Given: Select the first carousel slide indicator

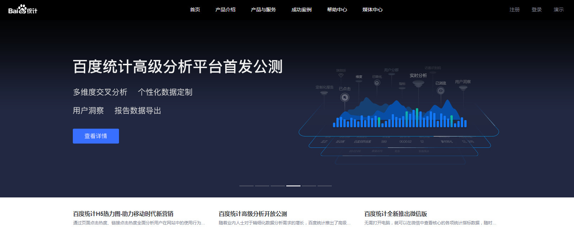Looking at the screenshot, I should click(x=247, y=186).
